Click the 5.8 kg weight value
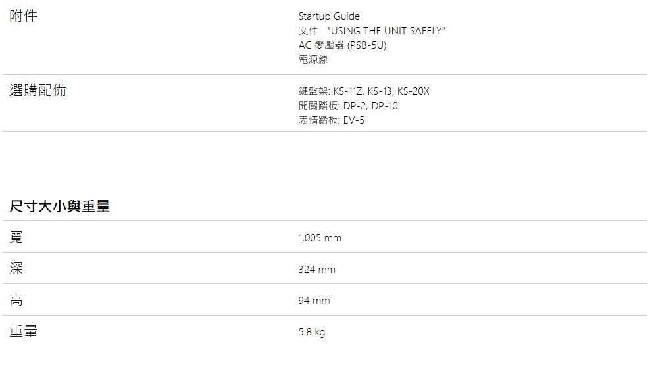The height and width of the screenshot is (365, 652). click(x=312, y=331)
